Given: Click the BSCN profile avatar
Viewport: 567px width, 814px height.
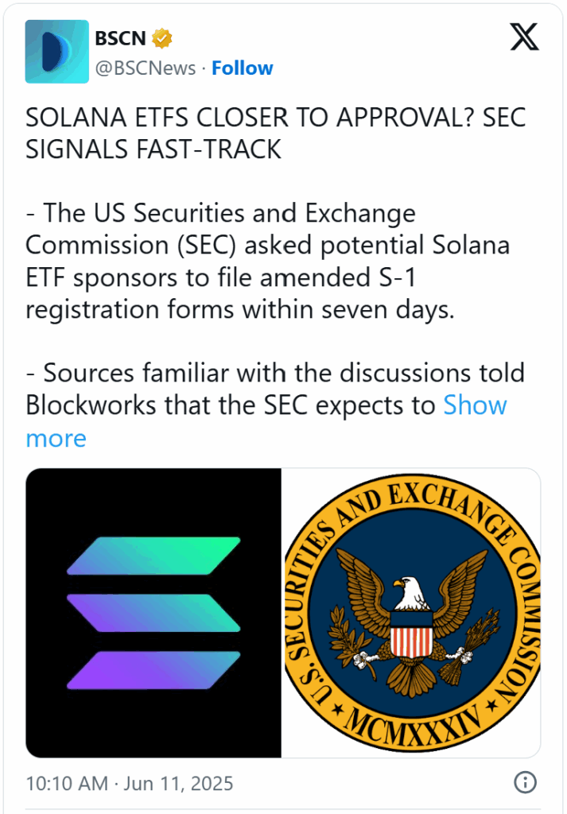Looking at the screenshot, I should (x=57, y=52).
